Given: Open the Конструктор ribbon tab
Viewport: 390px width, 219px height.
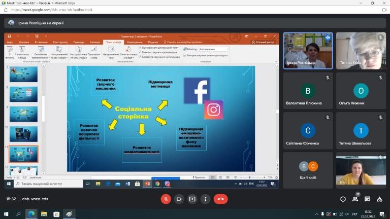Looking at the screenshot, I should [60, 42].
